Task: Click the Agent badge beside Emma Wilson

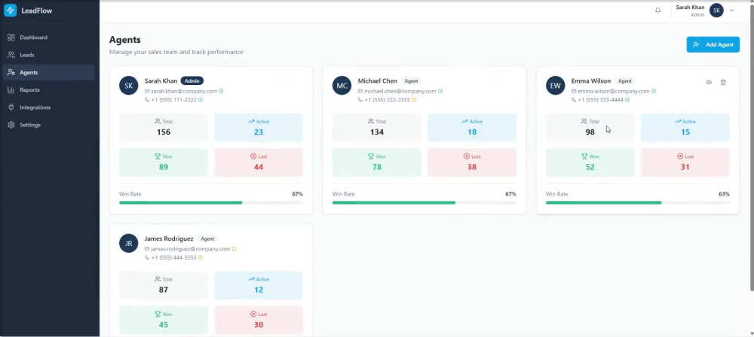Action: pyautogui.click(x=624, y=80)
